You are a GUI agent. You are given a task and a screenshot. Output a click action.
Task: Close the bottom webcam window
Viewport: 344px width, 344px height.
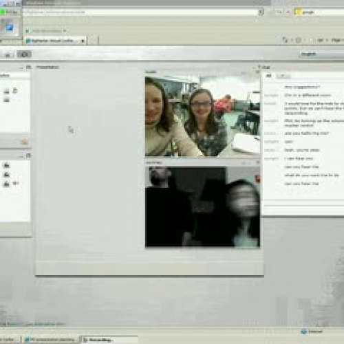(x=258, y=162)
